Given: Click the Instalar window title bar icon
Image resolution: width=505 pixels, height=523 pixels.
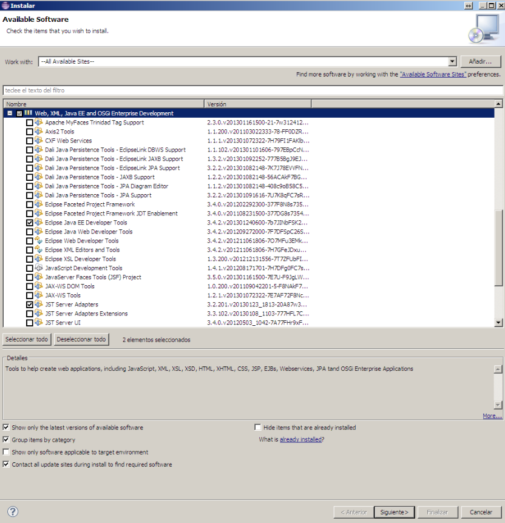Looking at the screenshot, I should coord(5,5).
